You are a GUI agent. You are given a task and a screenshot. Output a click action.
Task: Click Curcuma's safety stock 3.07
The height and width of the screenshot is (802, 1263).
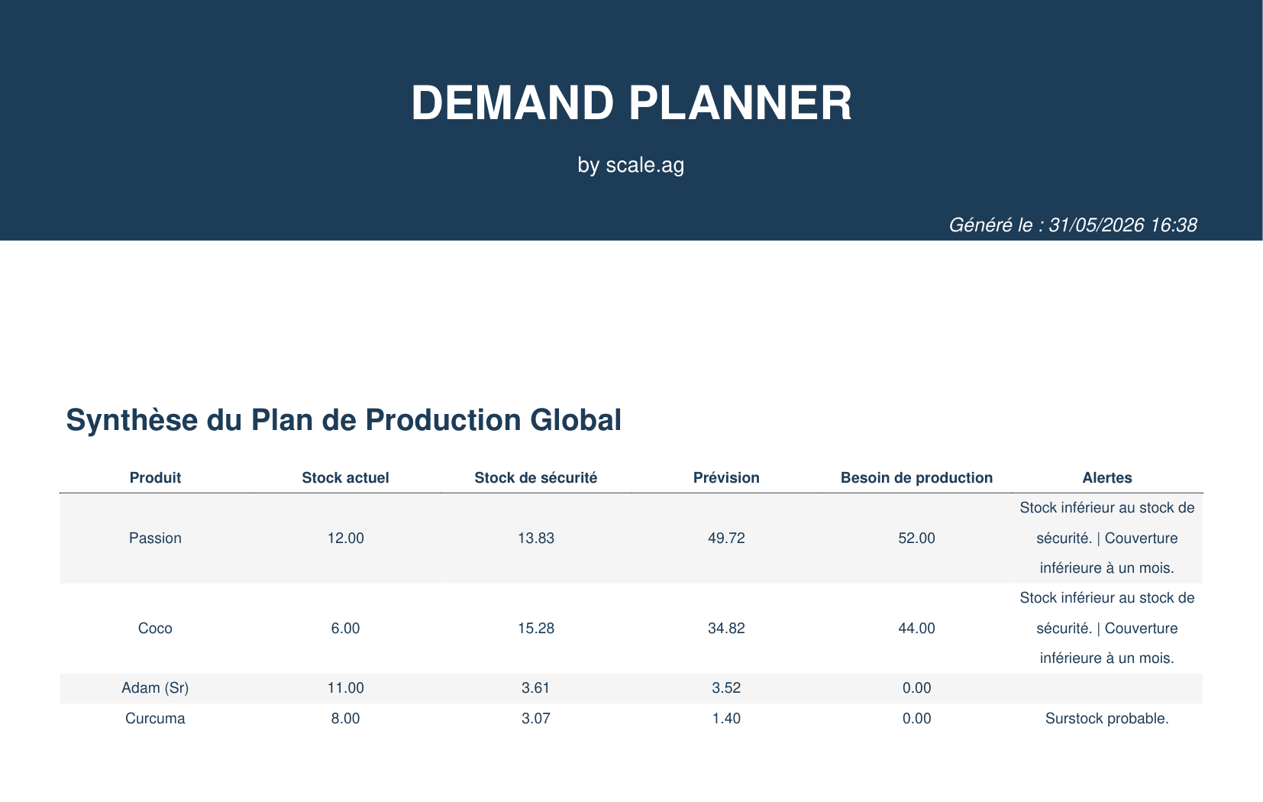(x=536, y=719)
